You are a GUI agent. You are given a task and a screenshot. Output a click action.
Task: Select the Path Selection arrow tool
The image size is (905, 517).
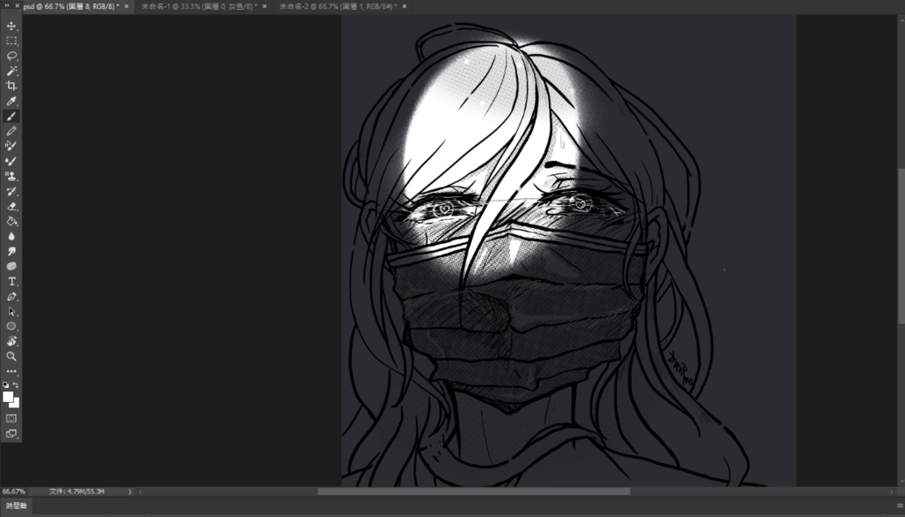pyautogui.click(x=11, y=312)
